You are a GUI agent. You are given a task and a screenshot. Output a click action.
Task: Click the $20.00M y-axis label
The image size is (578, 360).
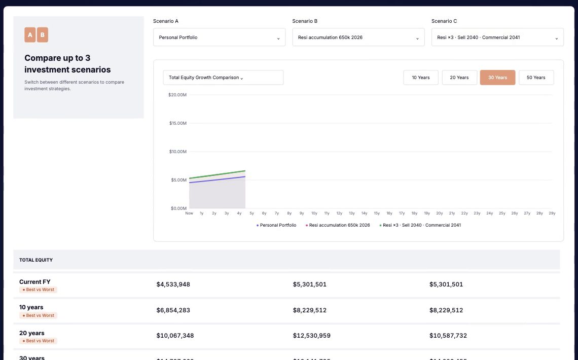[x=177, y=95]
